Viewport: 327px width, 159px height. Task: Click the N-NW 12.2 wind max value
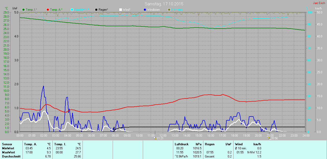click(254, 152)
